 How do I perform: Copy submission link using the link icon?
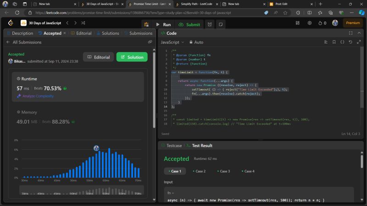(x=150, y=42)
